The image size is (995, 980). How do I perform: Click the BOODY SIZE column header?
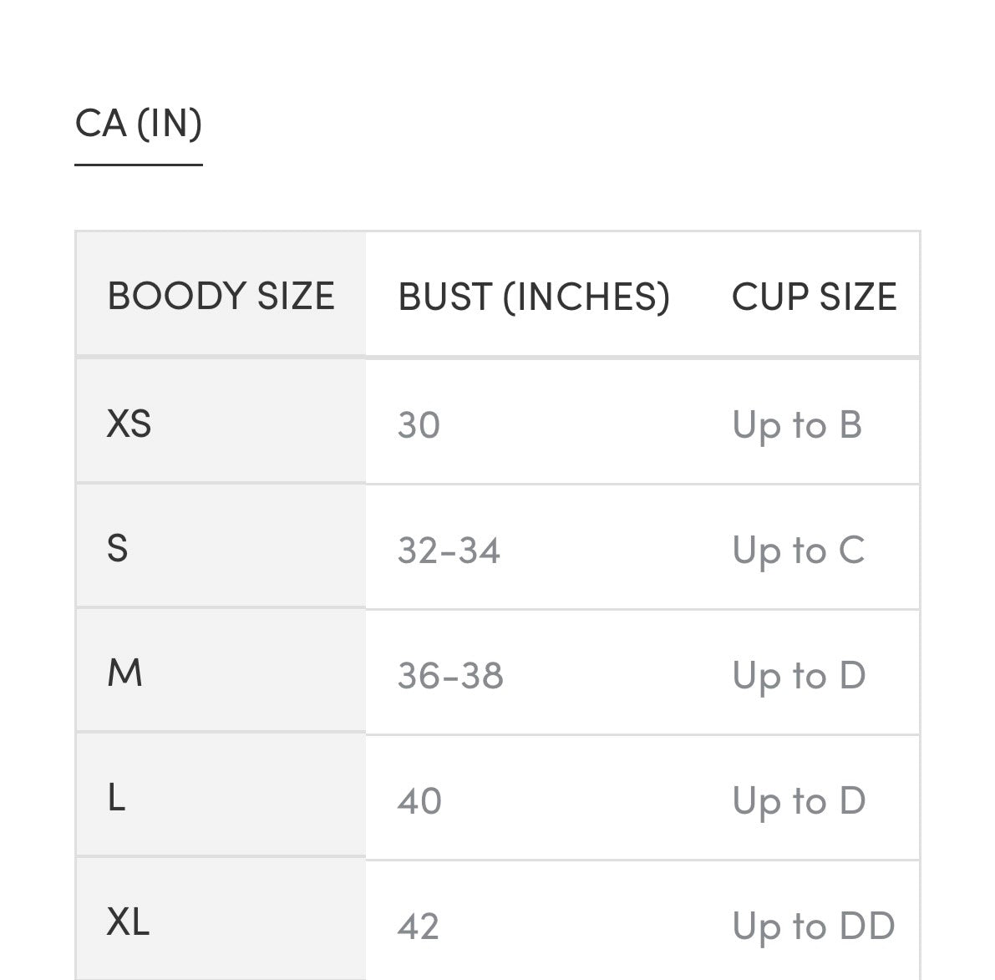click(x=221, y=296)
